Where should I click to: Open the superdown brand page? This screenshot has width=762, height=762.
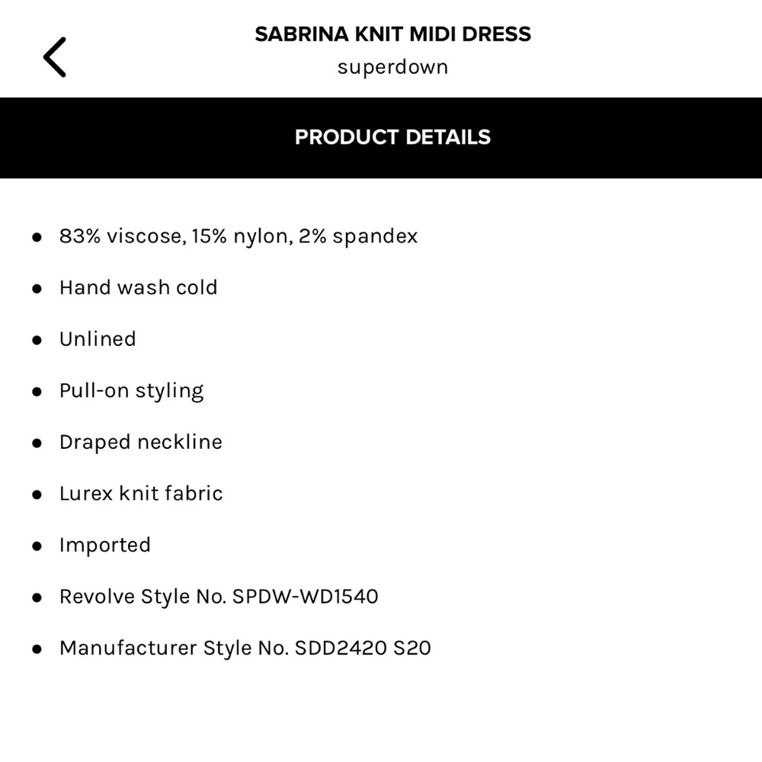click(392, 67)
